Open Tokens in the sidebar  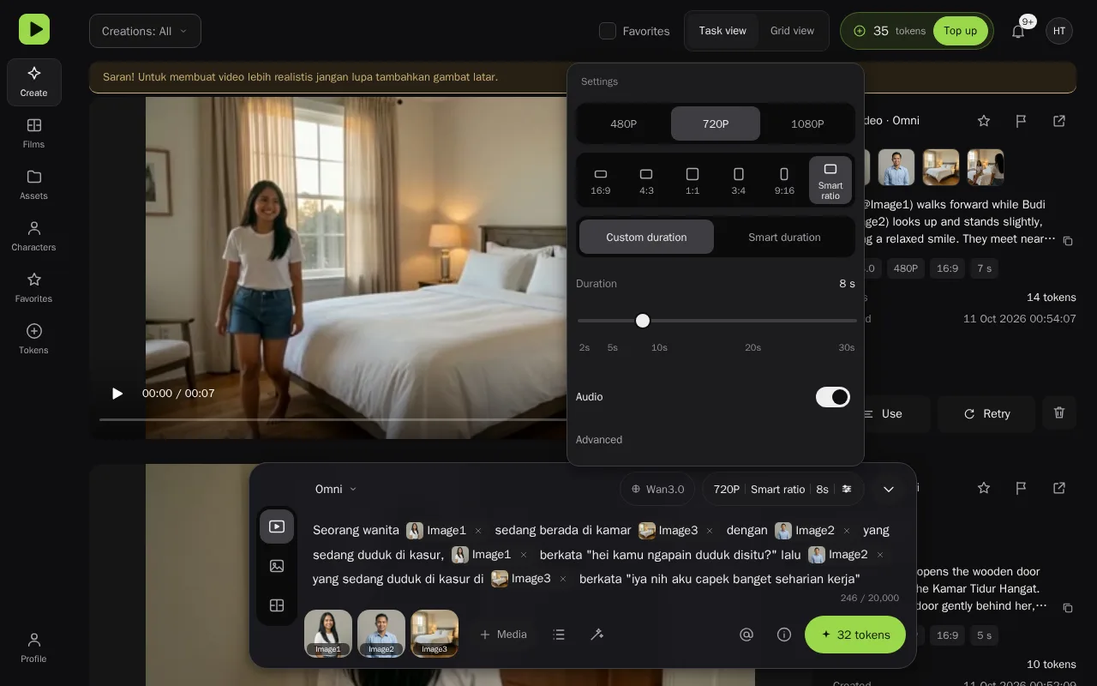[34, 339]
